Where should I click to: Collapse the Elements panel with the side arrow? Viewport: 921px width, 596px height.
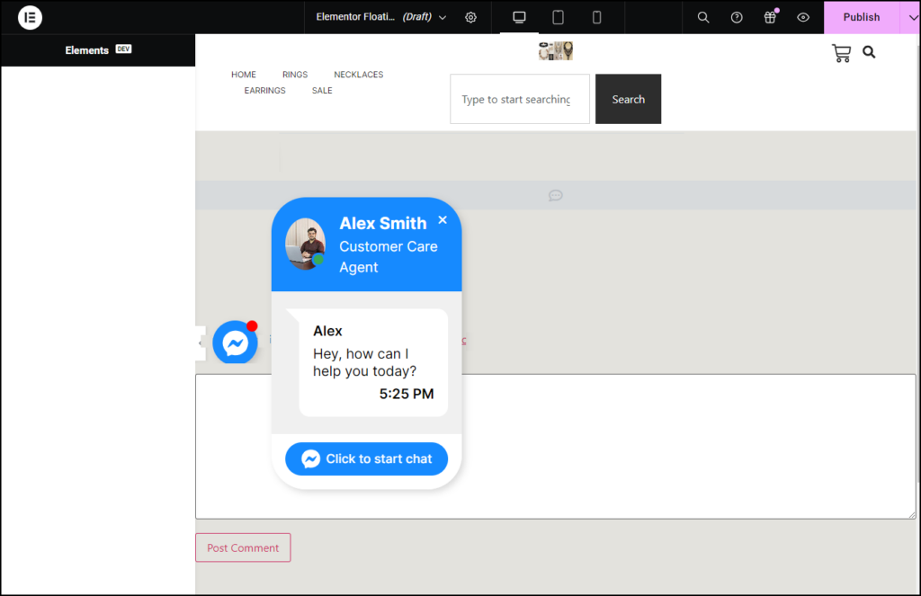(x=199, y=342)
